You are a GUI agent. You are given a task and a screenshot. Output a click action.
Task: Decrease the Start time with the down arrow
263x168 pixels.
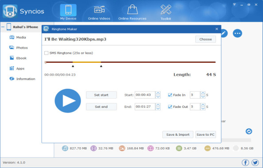point(158,97)
